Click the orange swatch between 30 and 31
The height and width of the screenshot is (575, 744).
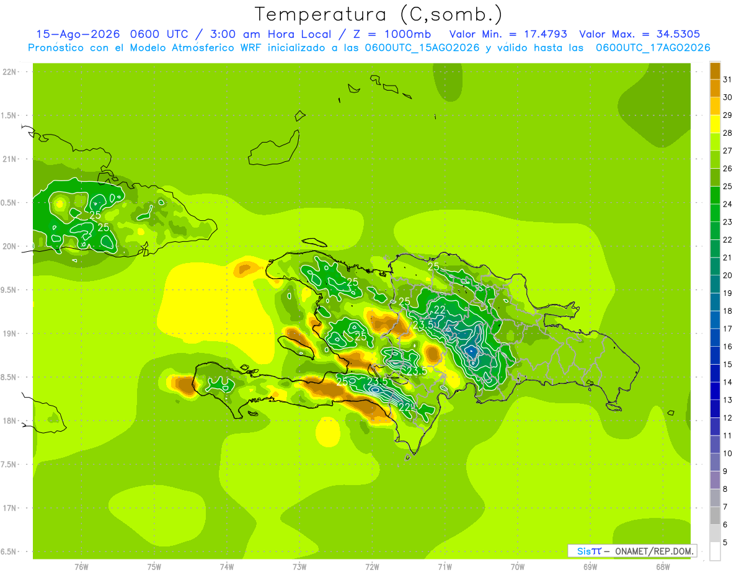pyautogui.click(x=715, y=89)
